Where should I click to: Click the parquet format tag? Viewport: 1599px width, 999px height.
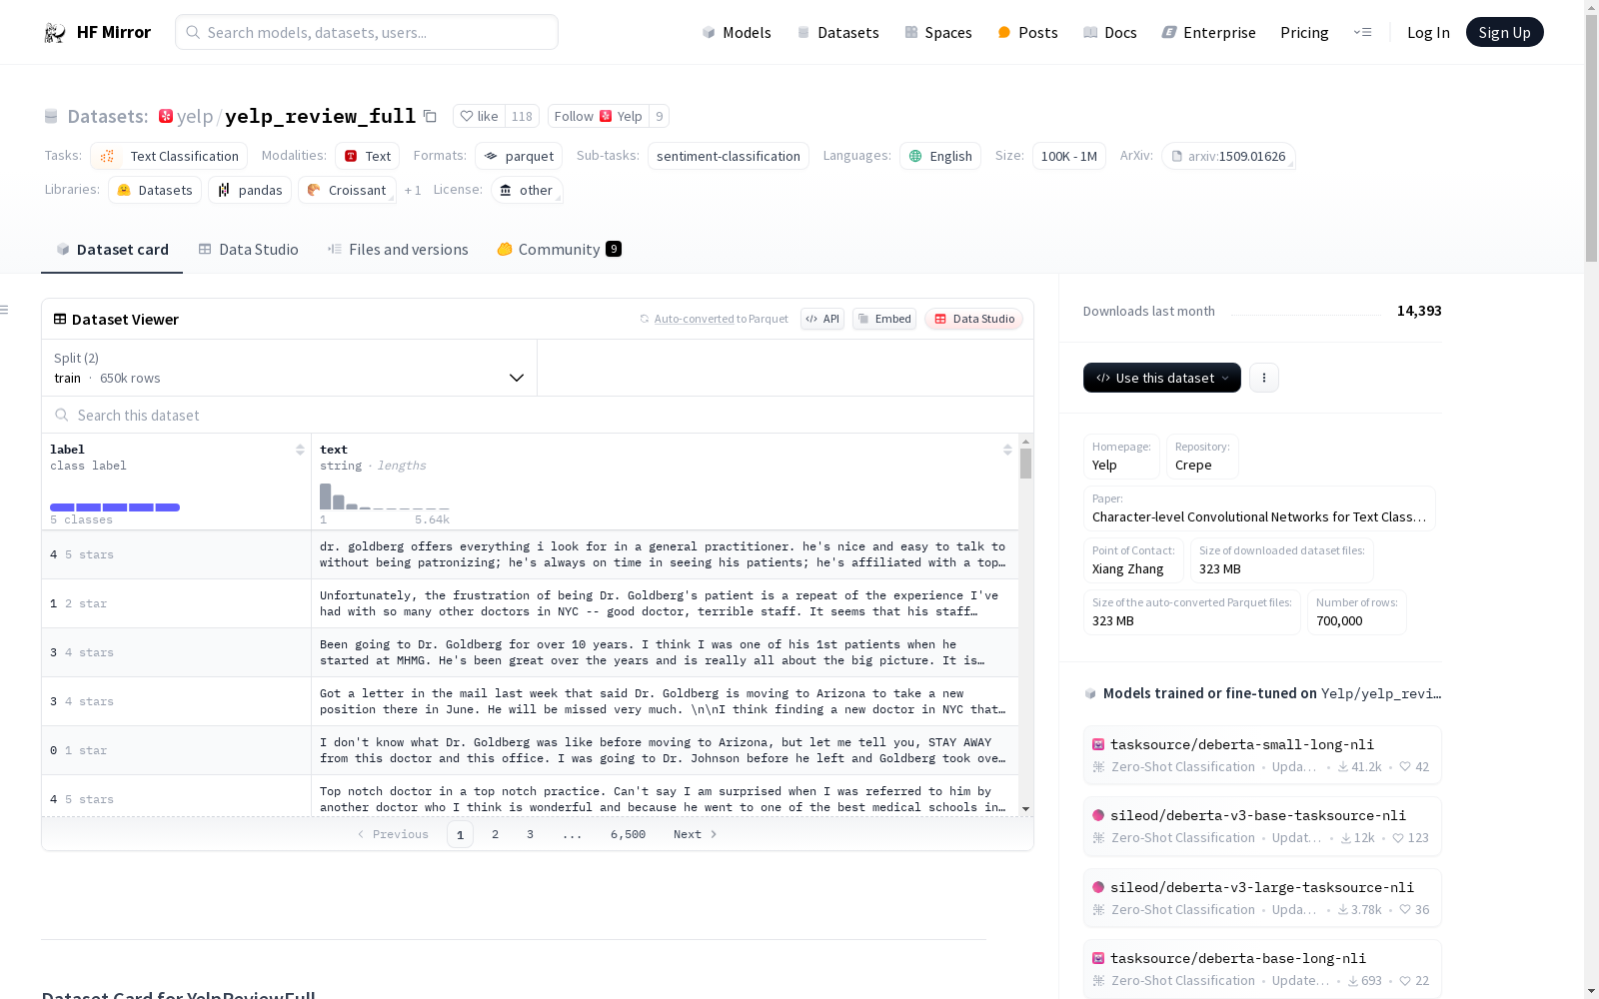519,156
